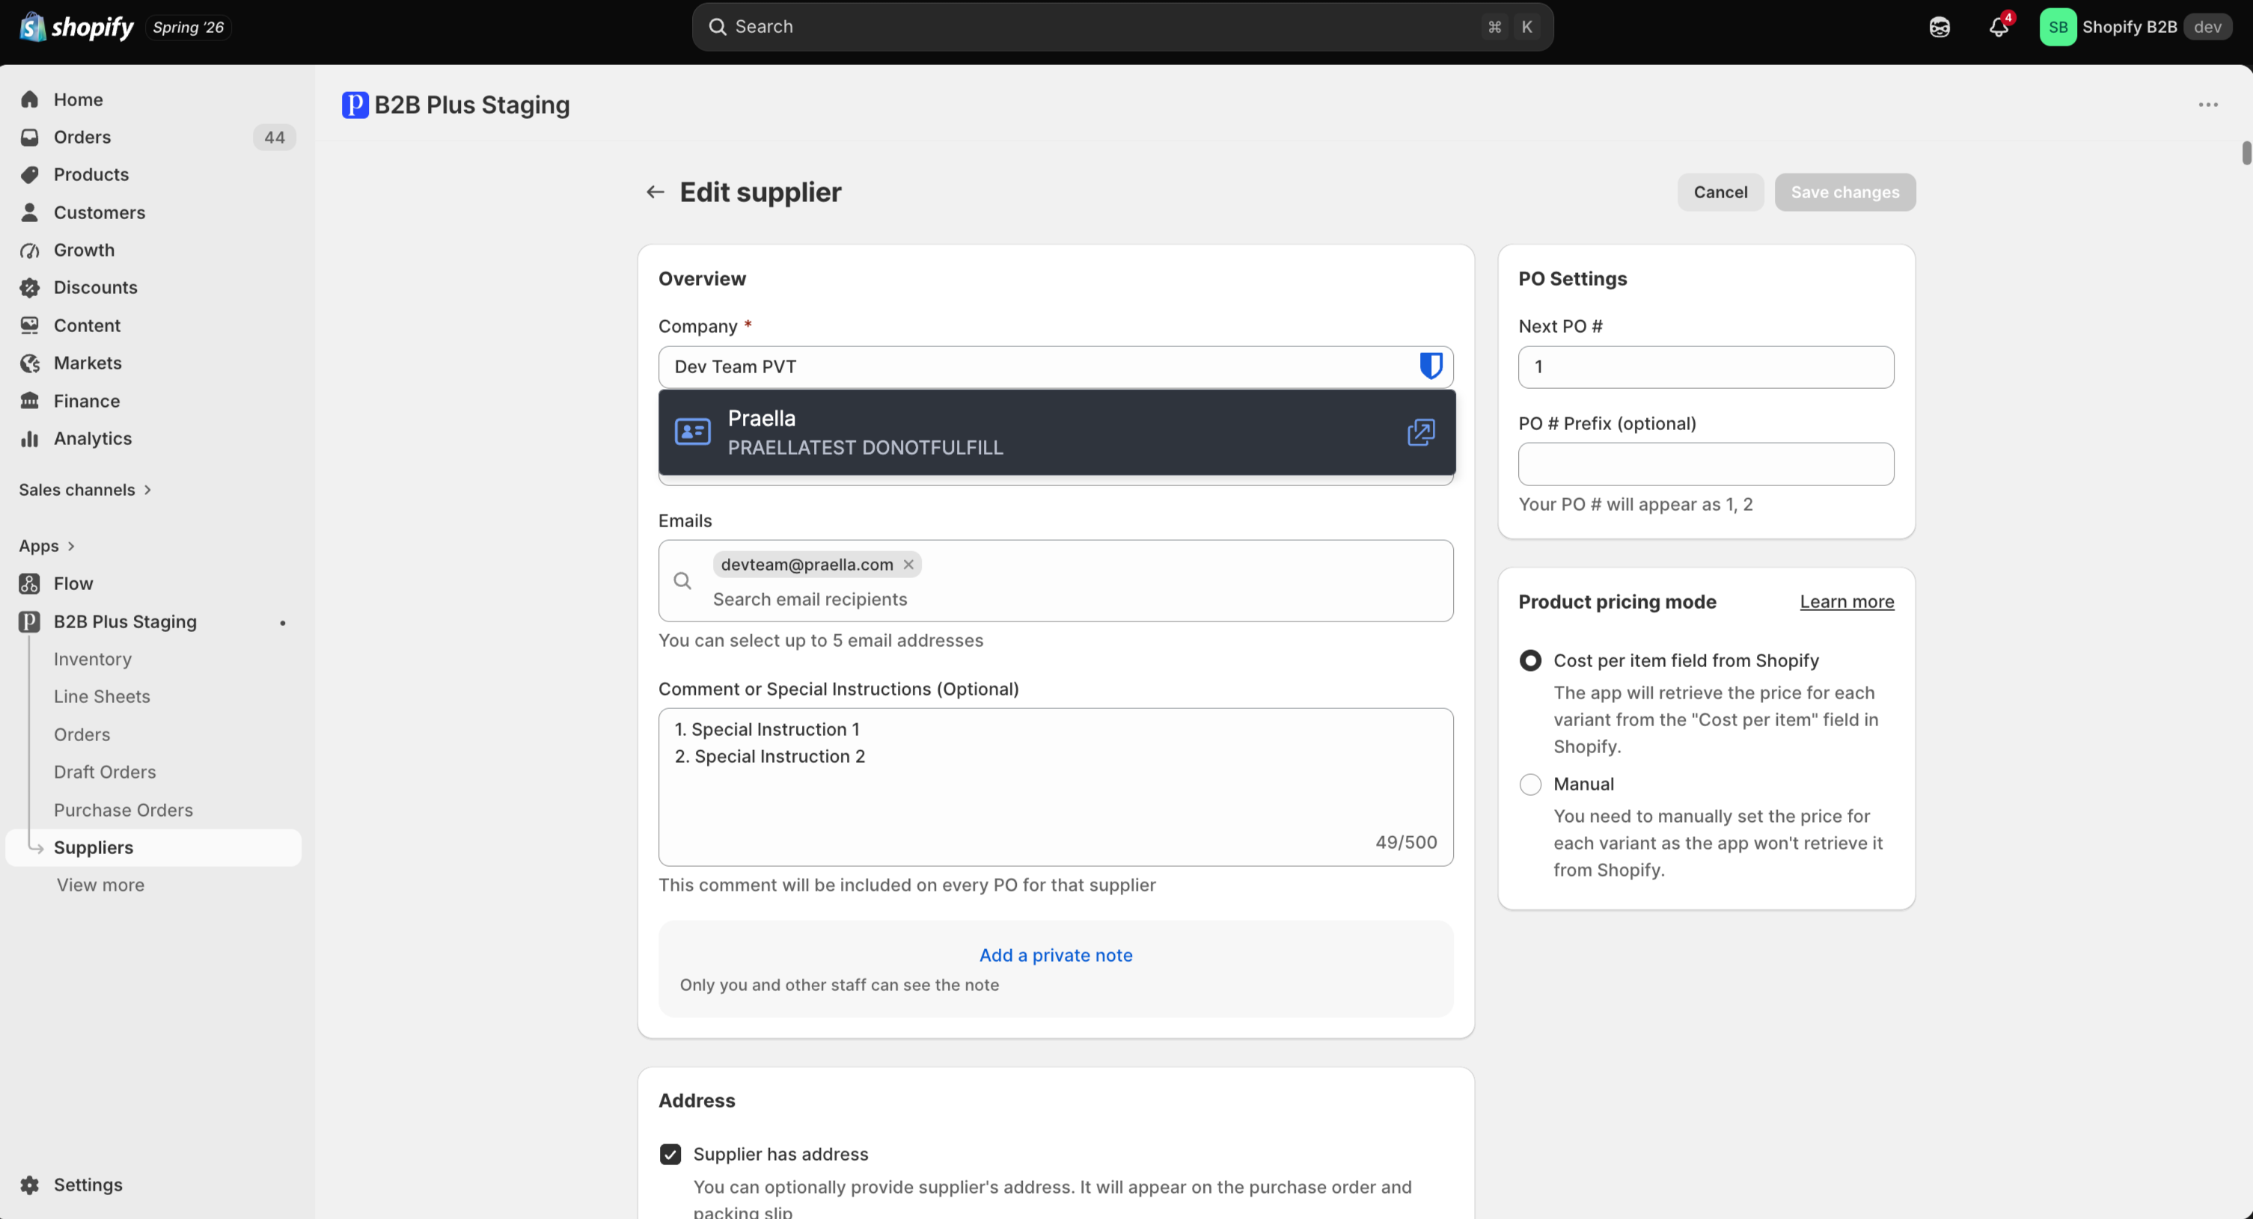2253x1219 pixels.
Task: Open Learn more pricing link
Action: click(1846, 602)
